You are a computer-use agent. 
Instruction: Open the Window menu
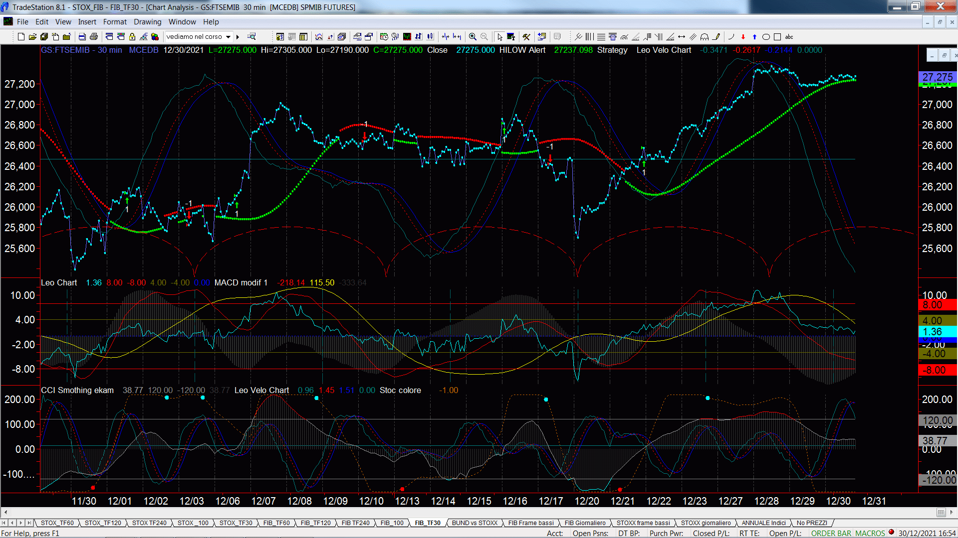tap(182, 22)
